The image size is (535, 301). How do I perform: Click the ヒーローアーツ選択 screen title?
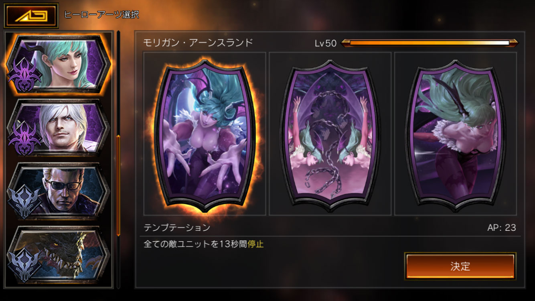click(x=101, y=15)
